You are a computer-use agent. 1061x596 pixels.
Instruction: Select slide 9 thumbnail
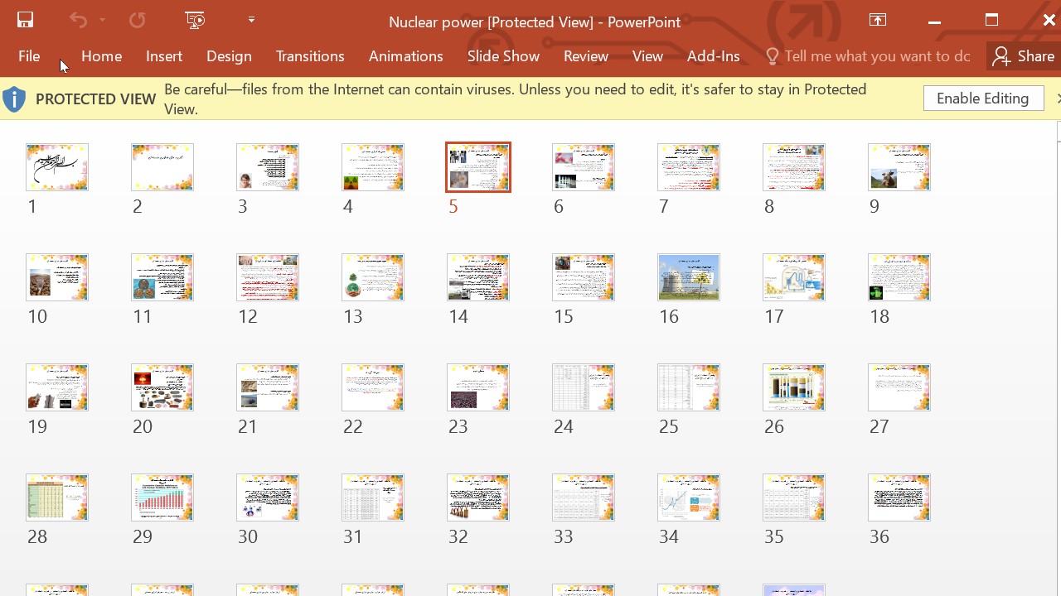coord(899,167)
